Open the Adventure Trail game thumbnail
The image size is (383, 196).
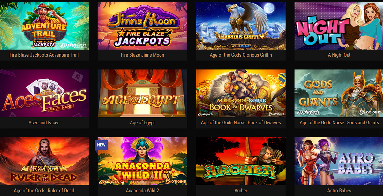tap(44, 25)
